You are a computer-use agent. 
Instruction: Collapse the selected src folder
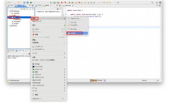pos(10,17)
